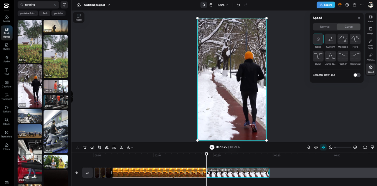Click the timeline playhead marker
The height and width of the screenshot is (186, 377).
[x=206, y=154]
